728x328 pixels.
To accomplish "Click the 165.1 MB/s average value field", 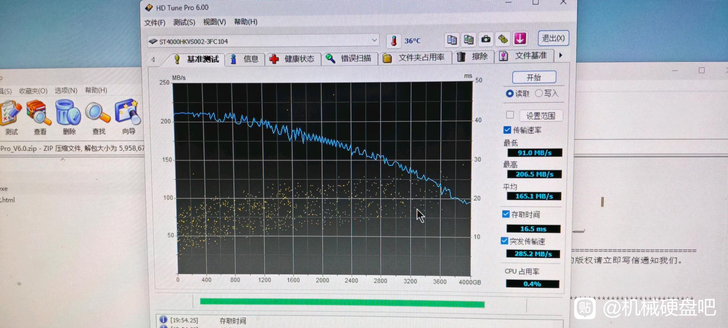I will coord(534,196).
